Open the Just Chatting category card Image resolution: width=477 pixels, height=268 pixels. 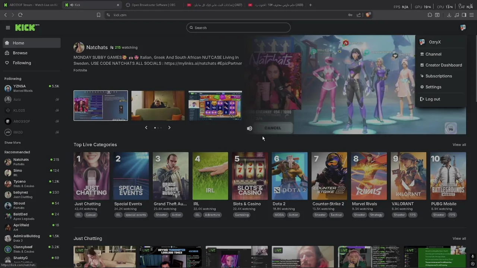[91, 176]
